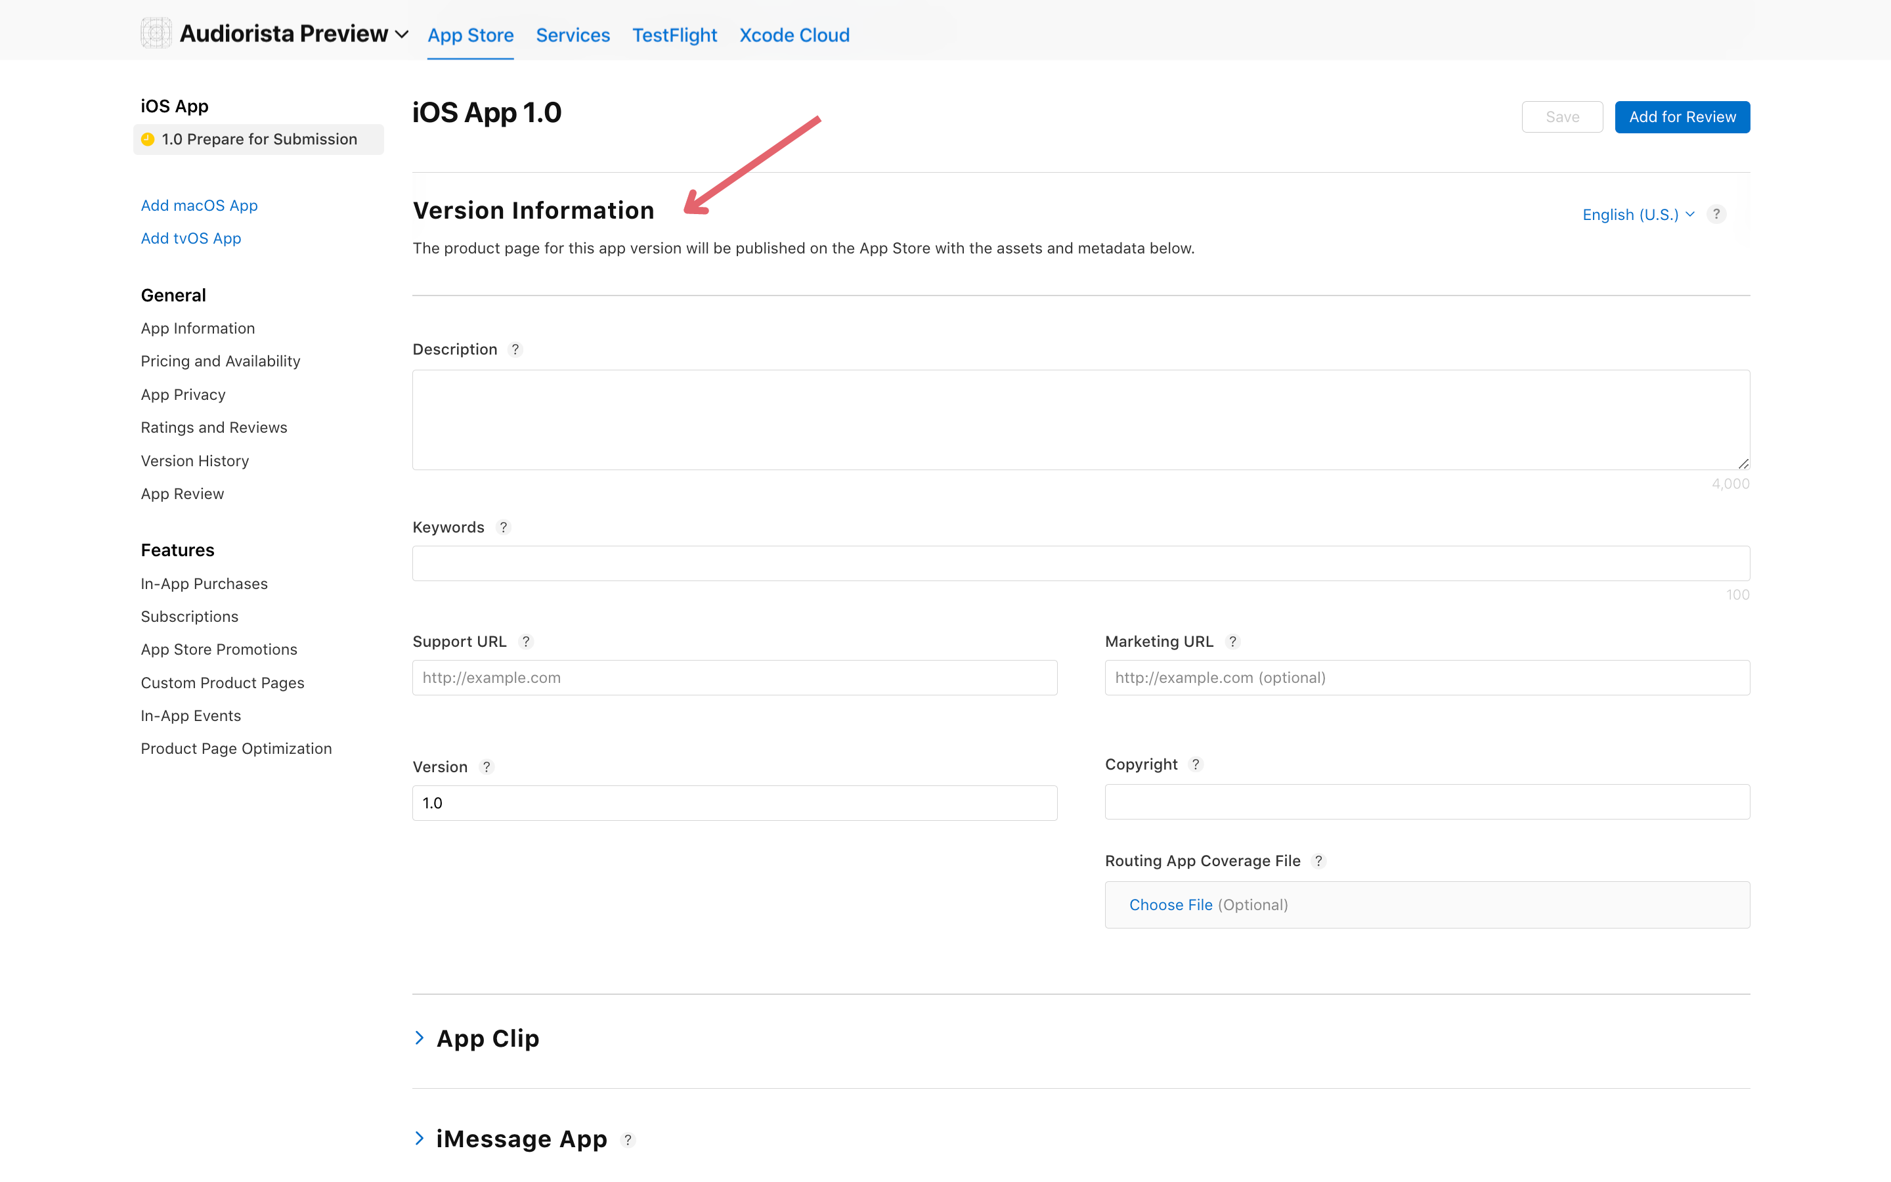Open the Services tab

pos(573,35)
